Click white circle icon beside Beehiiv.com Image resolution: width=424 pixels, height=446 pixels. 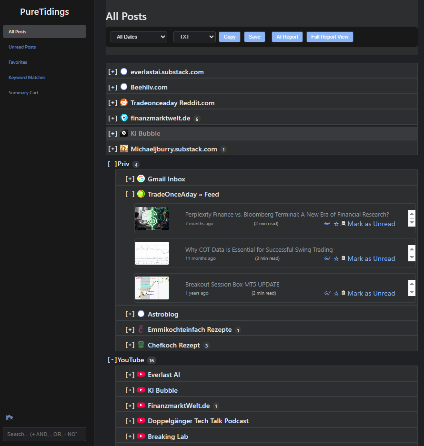(124, 87)
